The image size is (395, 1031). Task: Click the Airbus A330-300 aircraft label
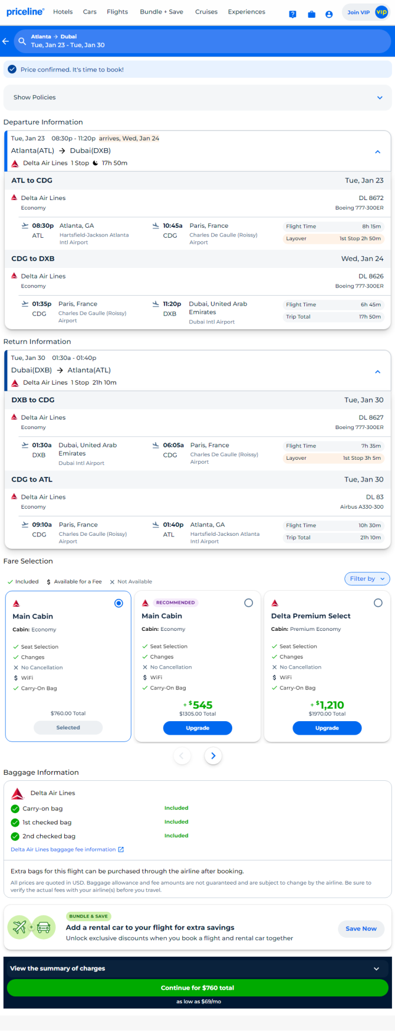pos(361,507)
